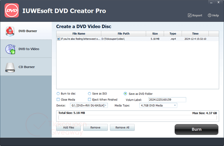Screen dimensions: 224x146
Task: Click the file path D:\Tickcoupon\video\
Action: pyautogui.click(x=113, y=39)
